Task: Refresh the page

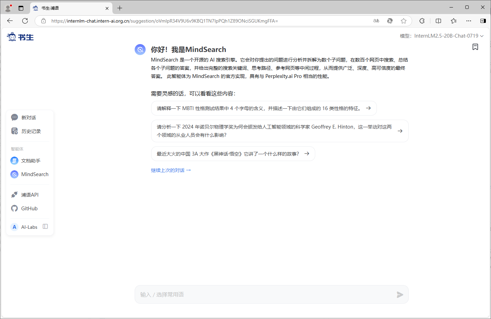Action: [25, 21]
